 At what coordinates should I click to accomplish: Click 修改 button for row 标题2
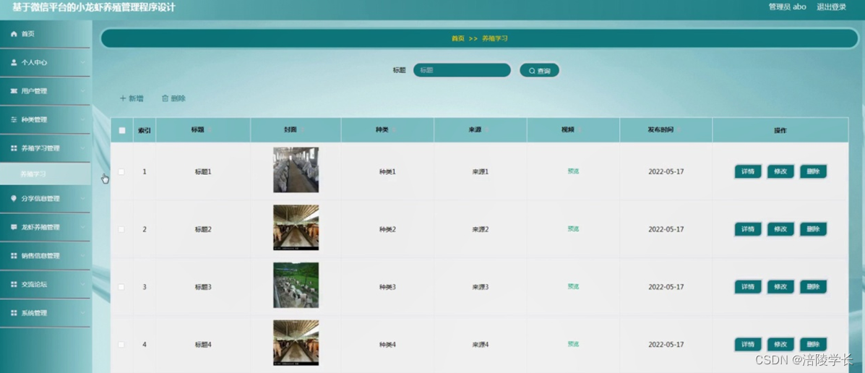click(x=780, y=229)
